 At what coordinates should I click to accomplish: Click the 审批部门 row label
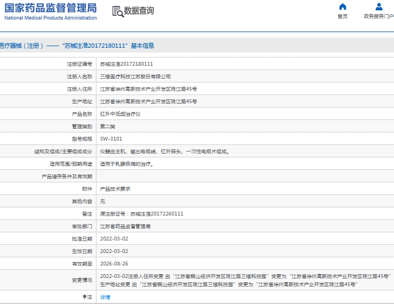[82, 226]
